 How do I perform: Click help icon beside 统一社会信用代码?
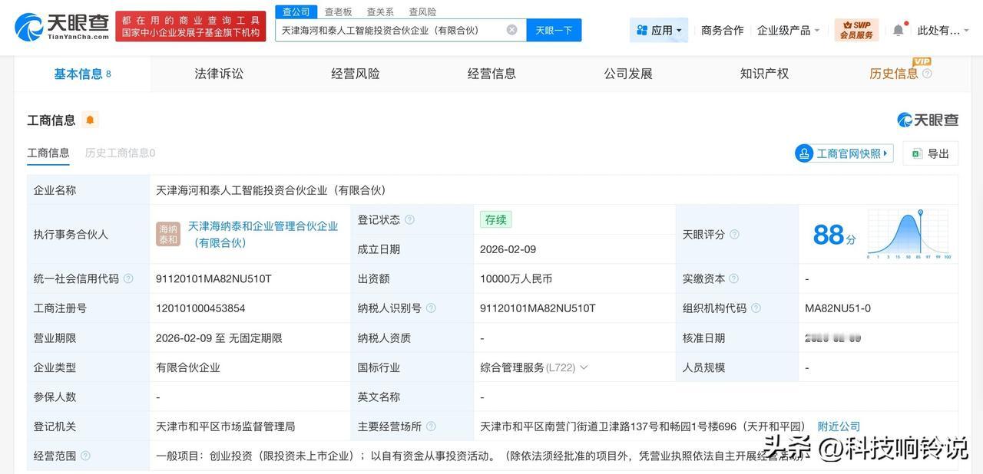128,278
